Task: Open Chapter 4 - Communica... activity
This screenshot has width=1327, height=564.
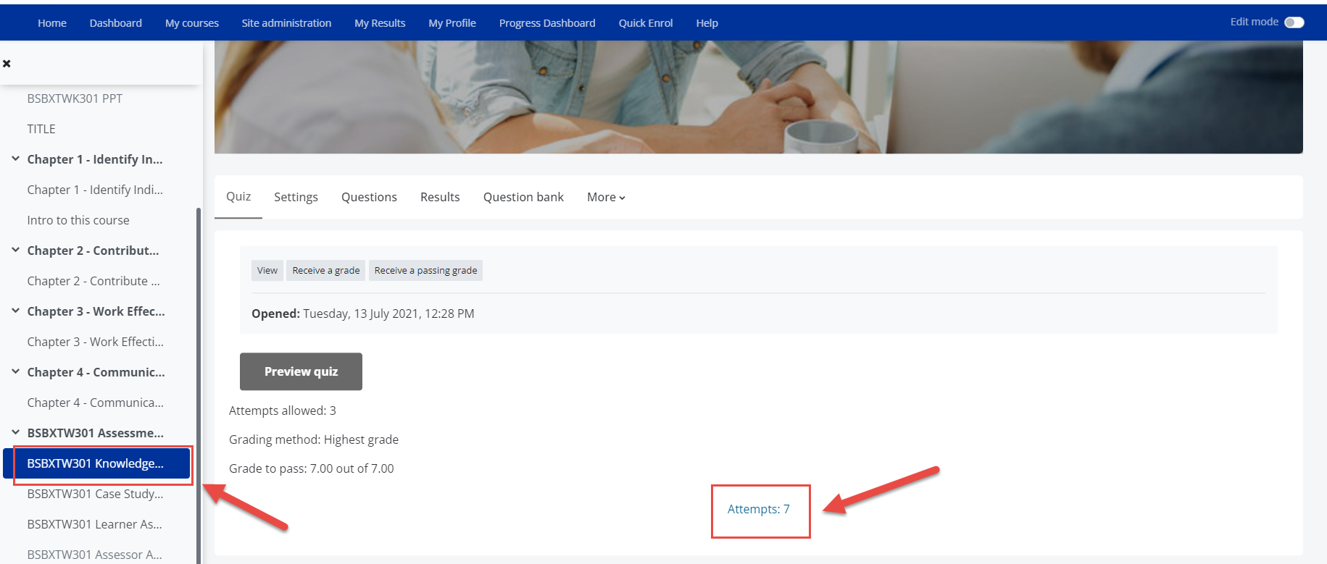Action: [96, 403]
